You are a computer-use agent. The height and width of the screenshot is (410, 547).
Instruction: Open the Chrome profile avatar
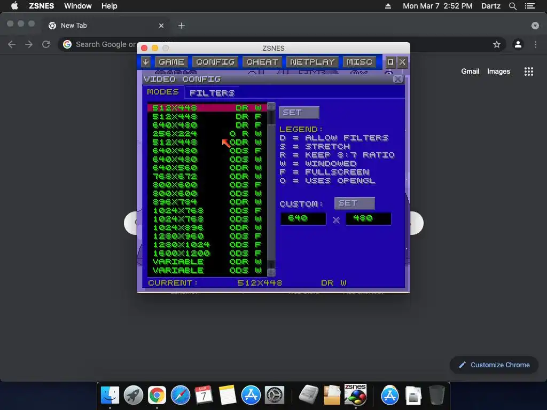(x=518, y=44)
